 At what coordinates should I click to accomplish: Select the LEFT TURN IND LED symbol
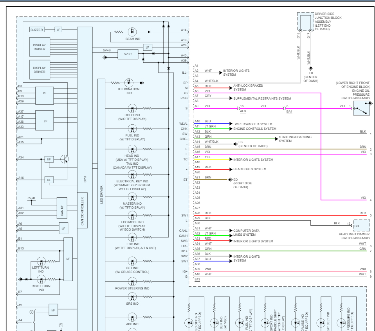click(x=41, y=261)
